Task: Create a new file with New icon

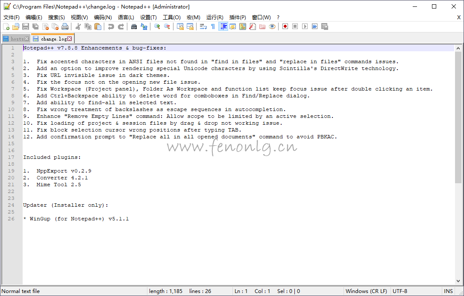Action: point(6,26)
